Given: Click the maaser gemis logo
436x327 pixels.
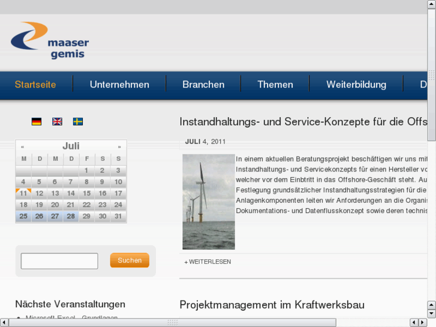Looking at the screenshot, I should (x=50, y=40).
